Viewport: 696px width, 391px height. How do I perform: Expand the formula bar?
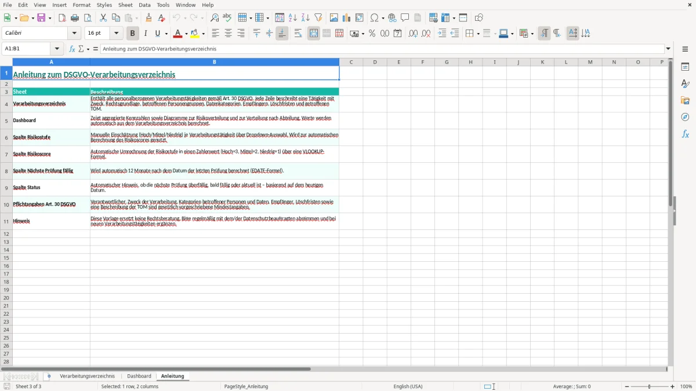click(x=668, y=49)
